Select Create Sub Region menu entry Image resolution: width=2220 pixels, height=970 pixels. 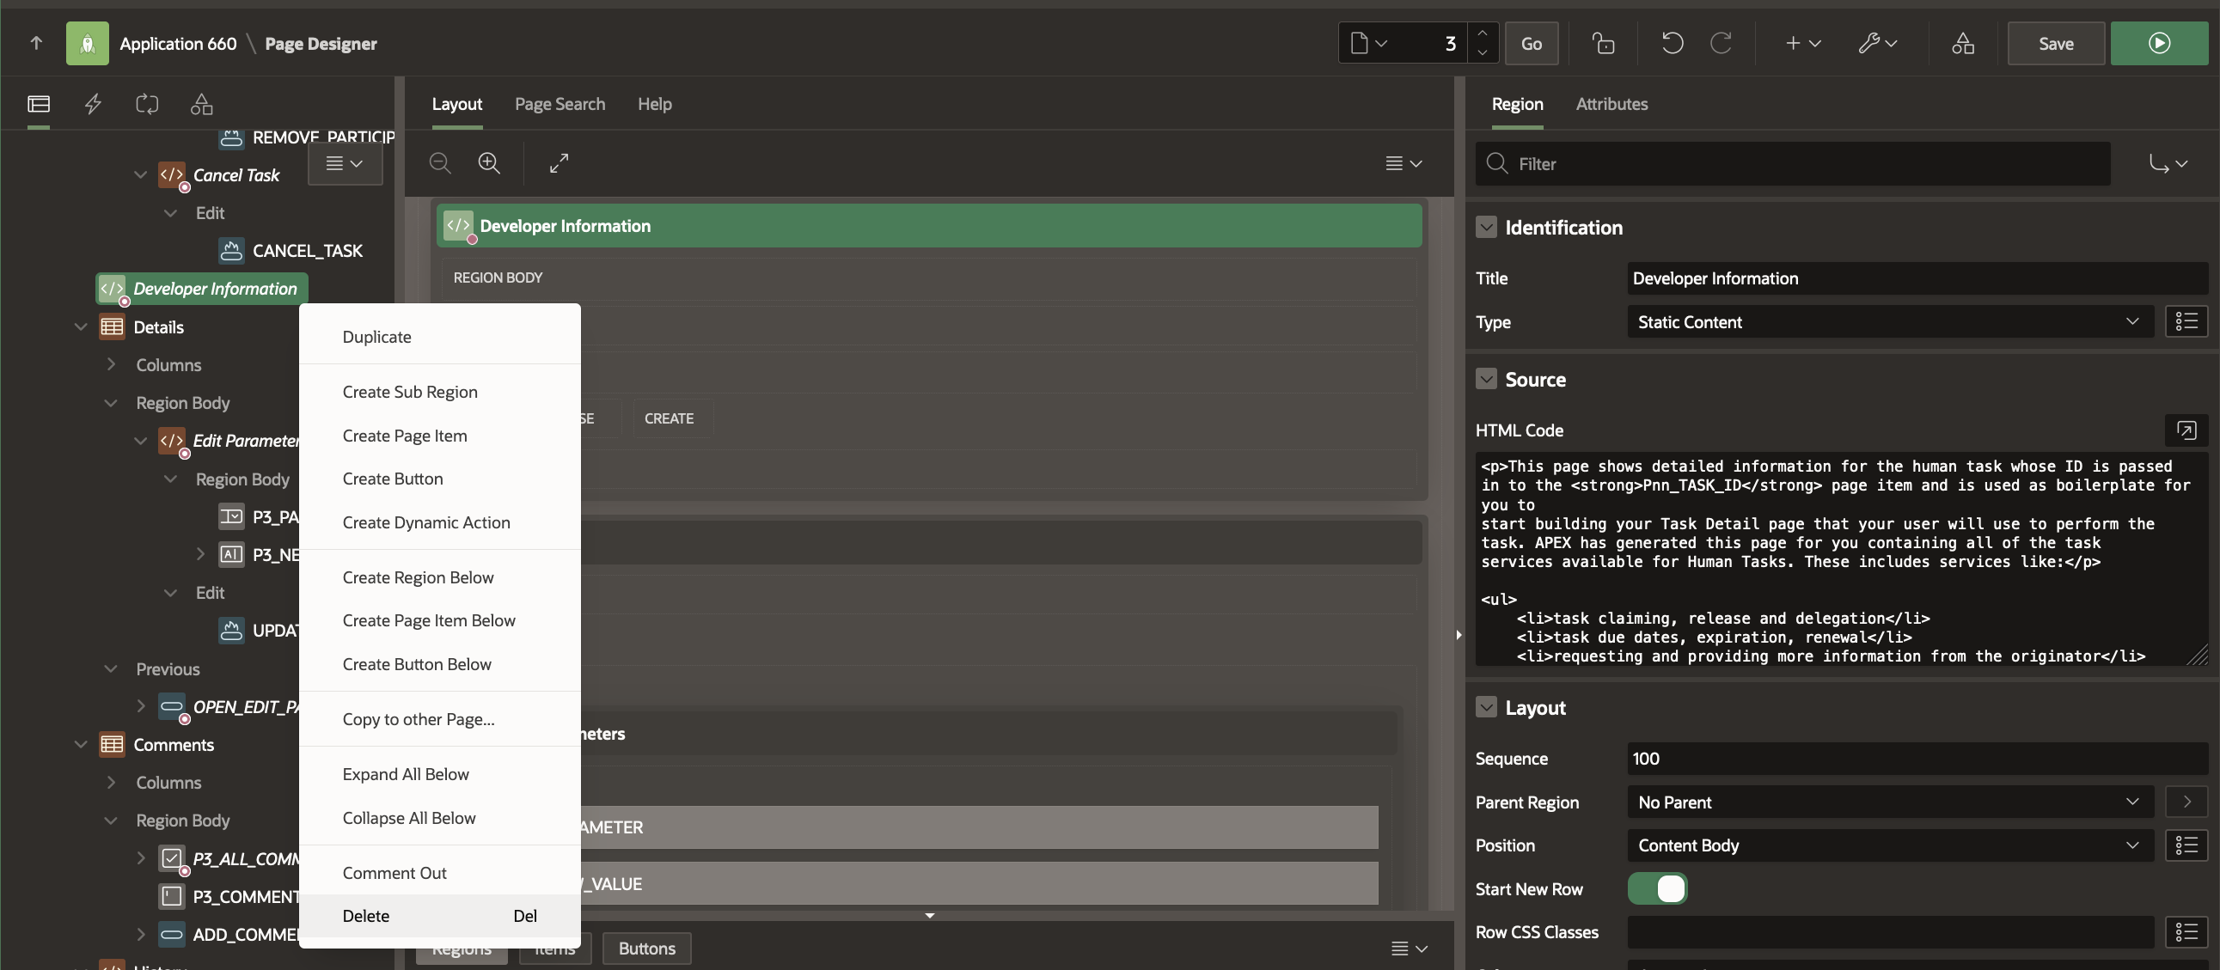(x=409, y=392)
